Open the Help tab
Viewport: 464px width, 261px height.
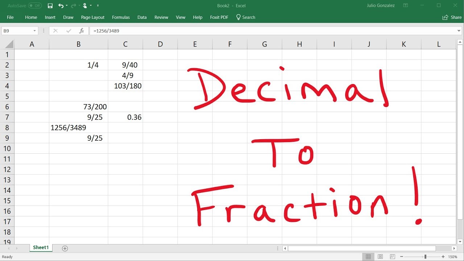tap(198, 17)
